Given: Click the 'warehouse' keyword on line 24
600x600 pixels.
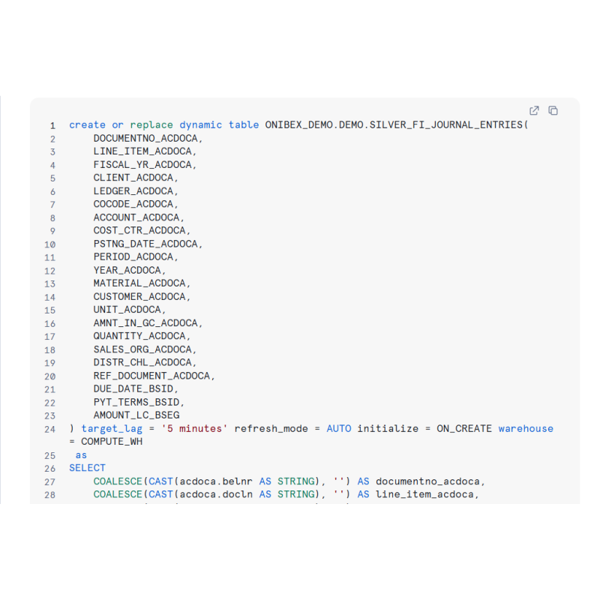Looking at the screenshot, I should [x=526, y=429].
